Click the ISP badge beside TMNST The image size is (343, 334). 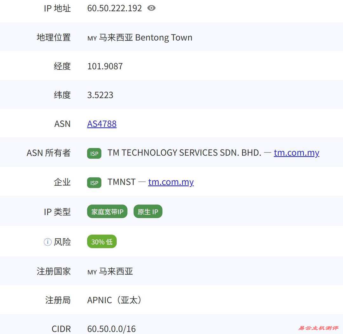coord(94,182)
